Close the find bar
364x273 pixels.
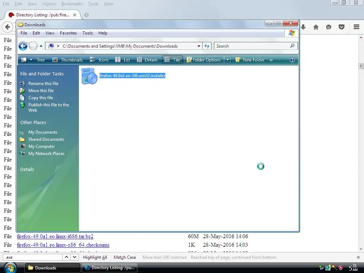358,257
